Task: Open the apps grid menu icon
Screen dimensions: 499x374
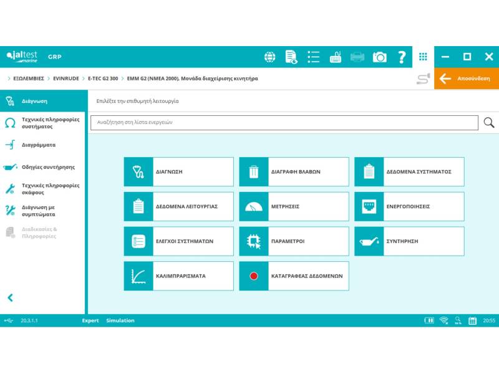Action: pos(423,57)
